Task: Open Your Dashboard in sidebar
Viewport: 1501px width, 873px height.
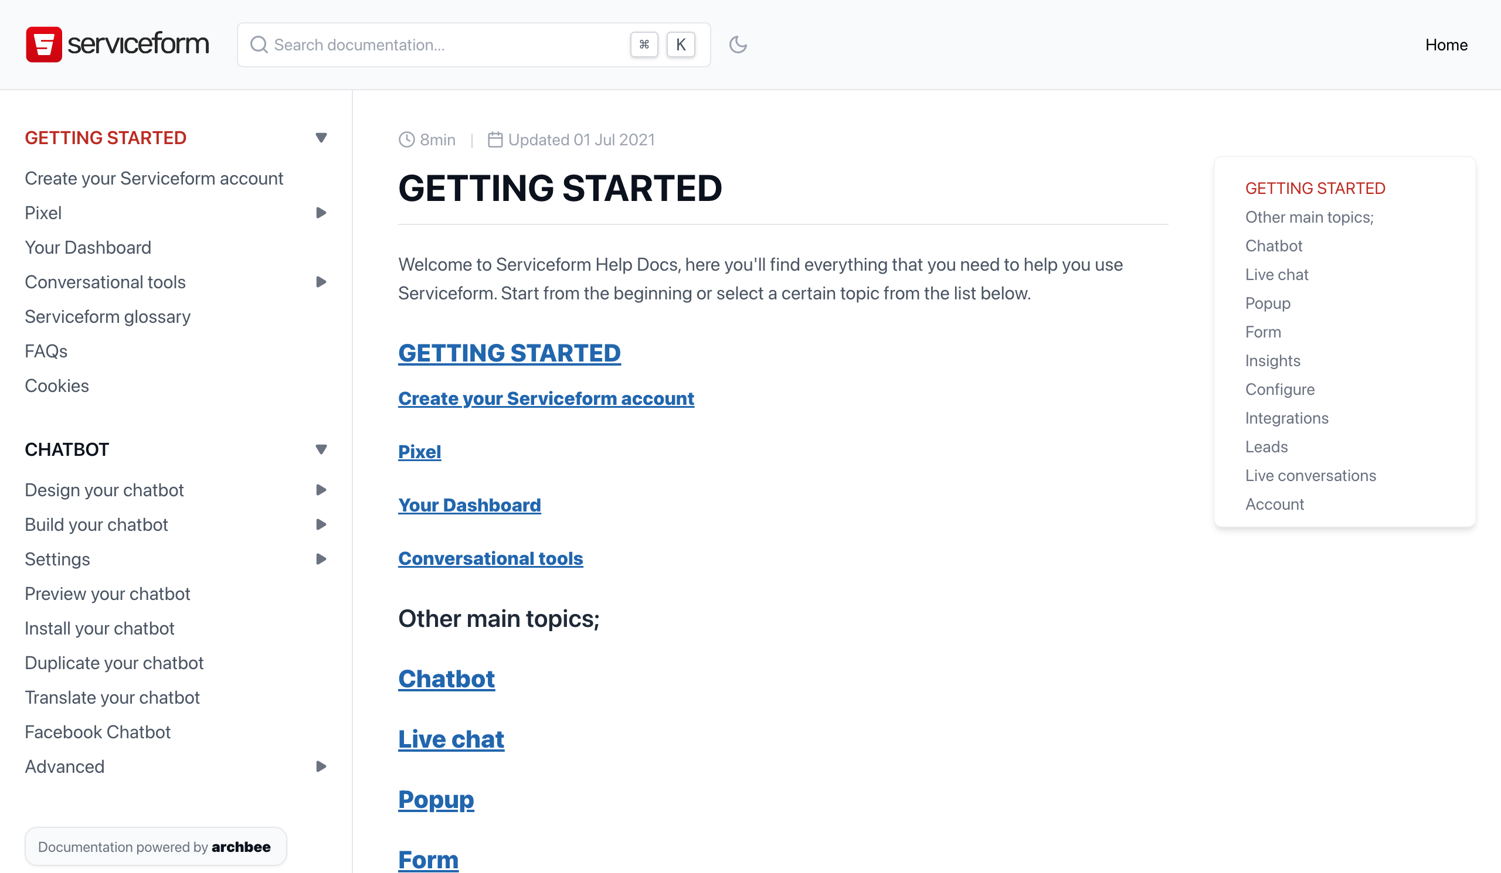Action: tap(88, 248)
